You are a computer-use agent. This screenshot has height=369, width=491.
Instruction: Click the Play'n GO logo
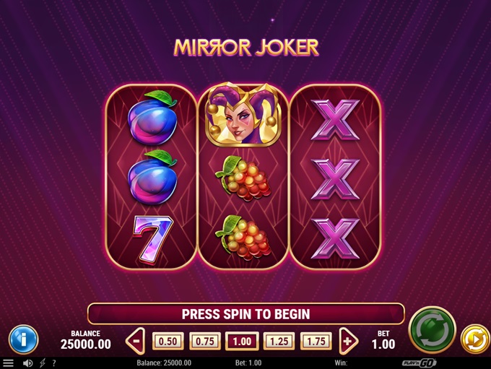pyautogui.click(x=420, y=363)
